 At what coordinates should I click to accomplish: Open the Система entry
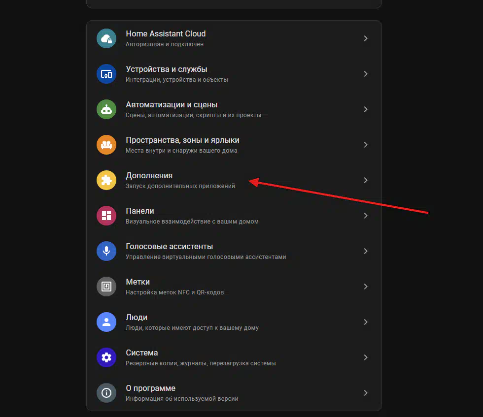pyautogui.click(x=142, y=353)
